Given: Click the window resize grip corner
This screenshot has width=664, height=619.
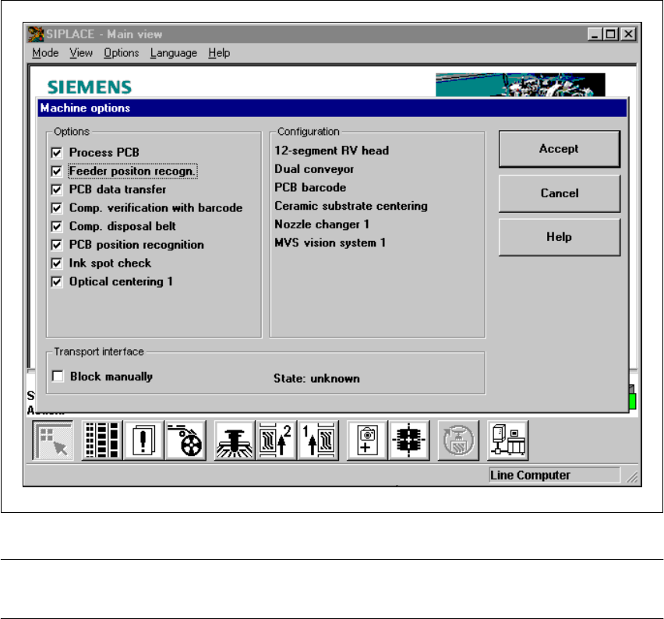Looking at the screenshot, I should coord(632,477).
